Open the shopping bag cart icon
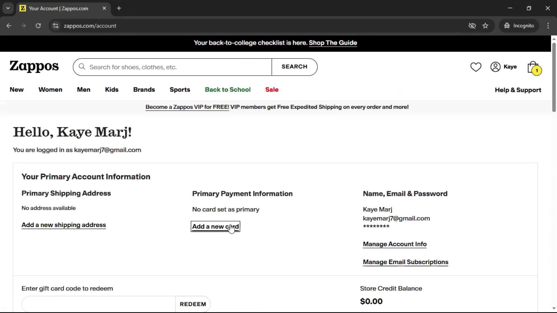 click(x=534, y=68)
